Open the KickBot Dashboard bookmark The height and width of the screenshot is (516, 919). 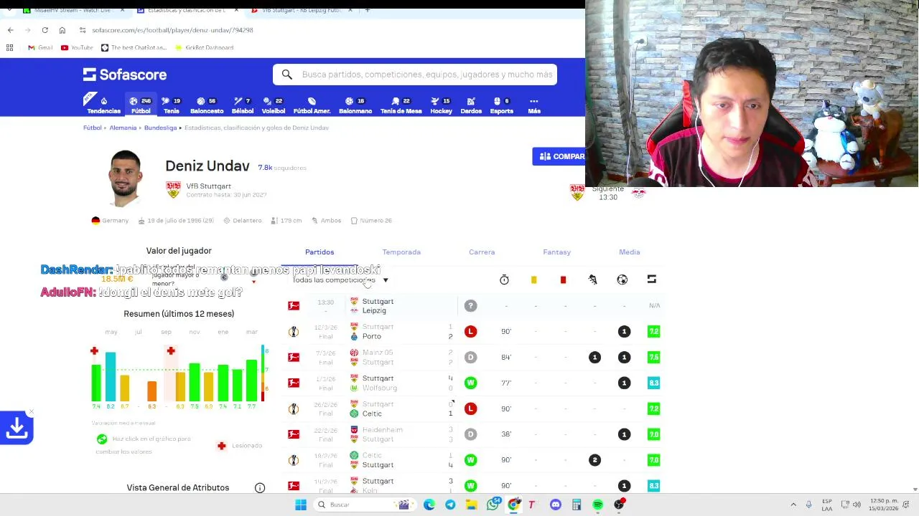[204, 47]
